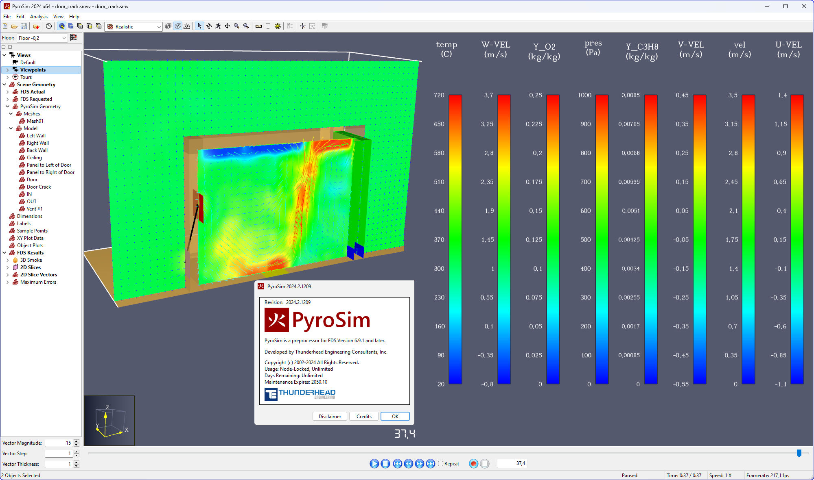Toggle the arrow selection tool
The width and height of the screenshot is (814, 480).
[x=200, y=26]
